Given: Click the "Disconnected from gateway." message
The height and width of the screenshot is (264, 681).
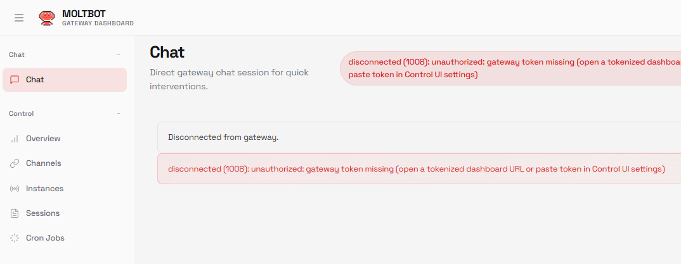Looking at the screenshot, I should [223, 137].
